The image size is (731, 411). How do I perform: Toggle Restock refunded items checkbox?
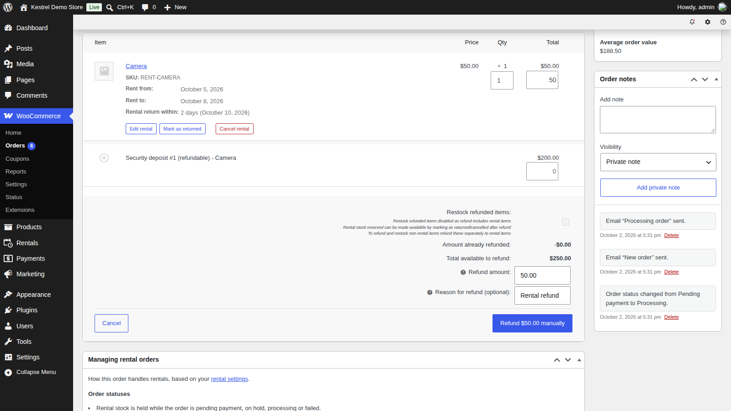tap(566, 222)
